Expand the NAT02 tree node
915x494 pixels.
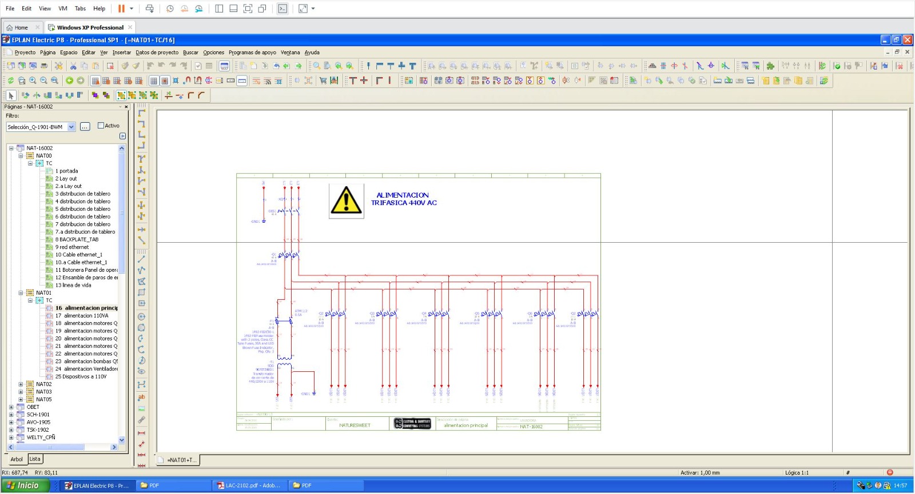point(21,384)
